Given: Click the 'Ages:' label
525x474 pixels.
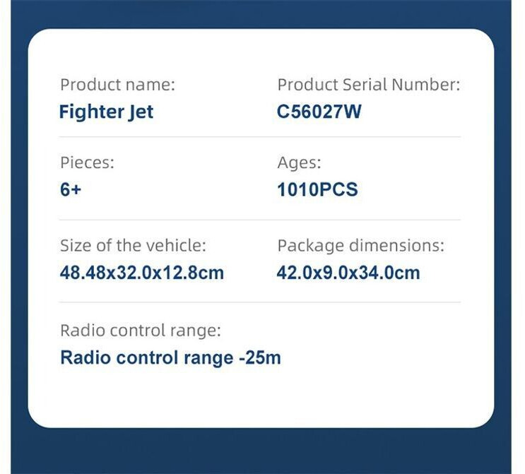Looking at the screenshot, I should click(299, 163).
